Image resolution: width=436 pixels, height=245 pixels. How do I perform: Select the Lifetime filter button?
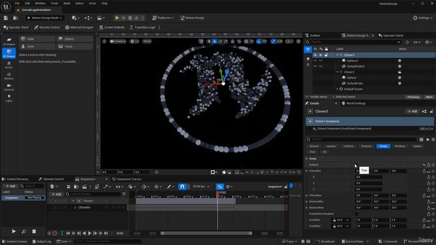click(348, 146)
